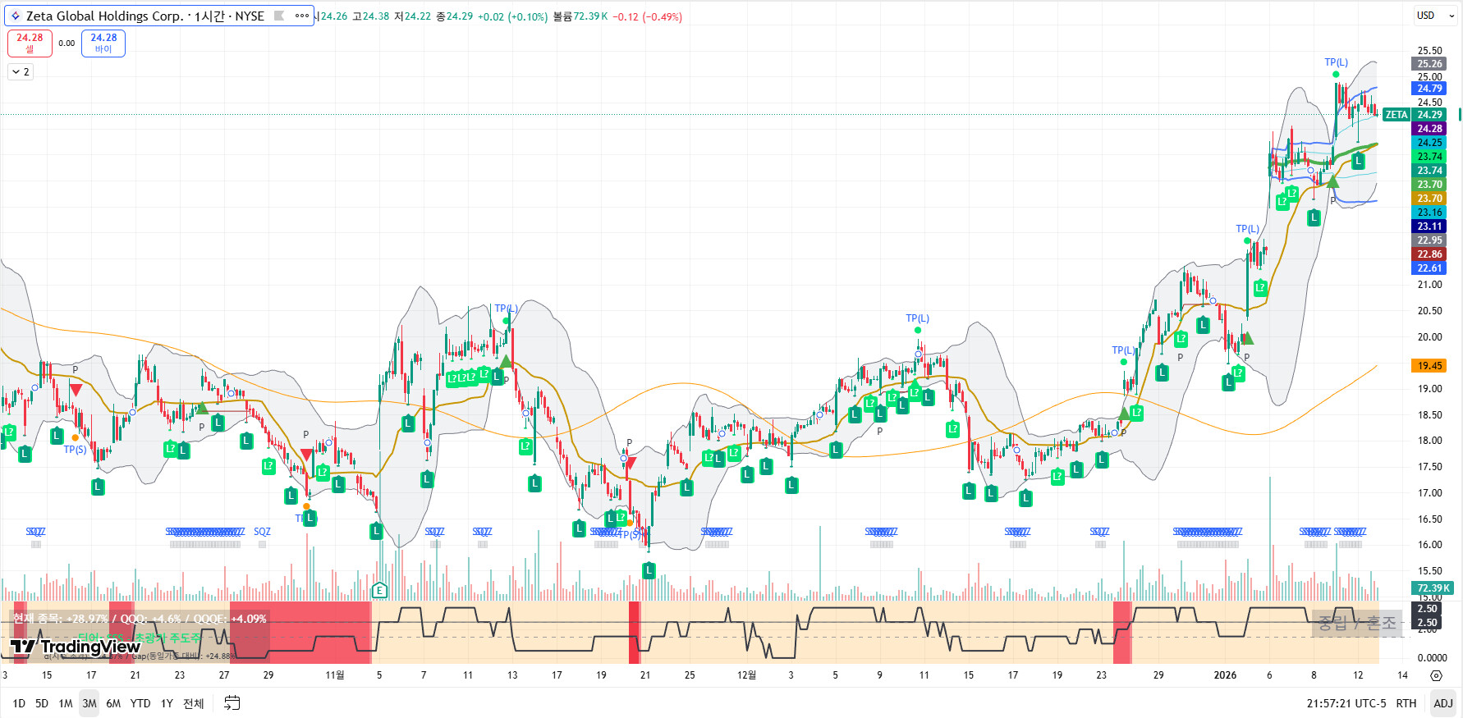Image resolution: width=1463 pixels, height=718 pixels.
Task: Select the 1D date range
Action: (x=19, y=703)
